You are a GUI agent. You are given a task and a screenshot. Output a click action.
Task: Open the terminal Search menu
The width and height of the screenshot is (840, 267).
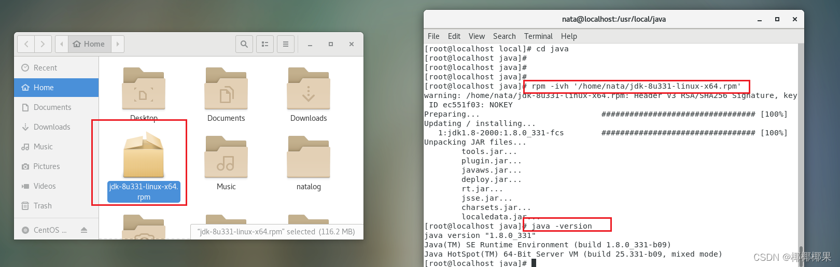click(505, 36)
